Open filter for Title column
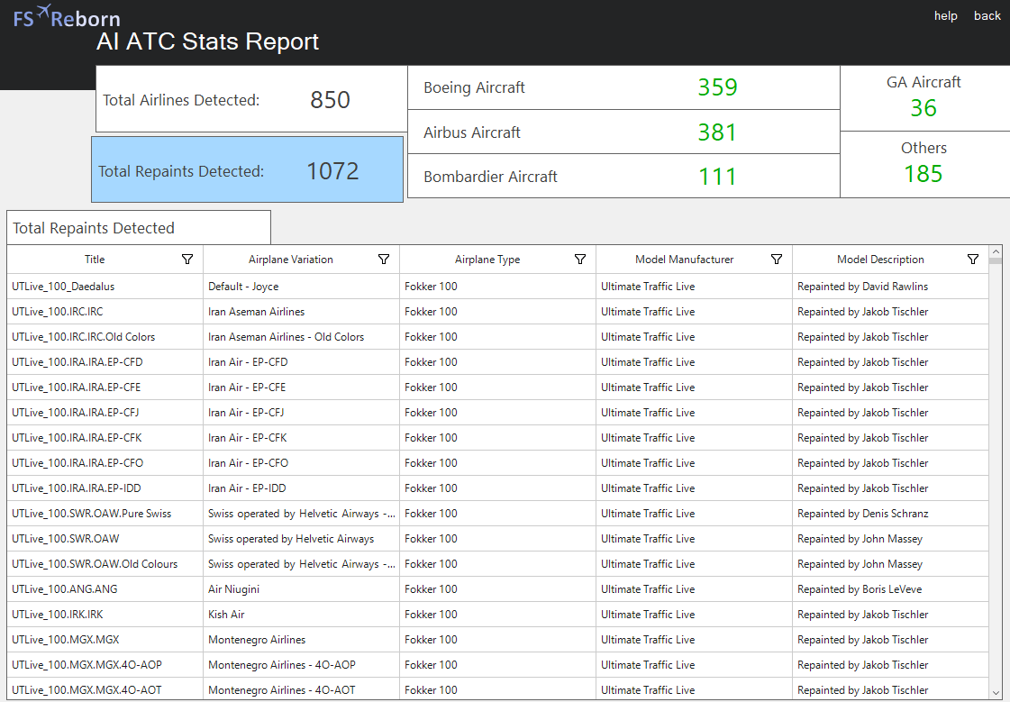The width and height of the screenshot is (1010, 702). tap(187, 260)
